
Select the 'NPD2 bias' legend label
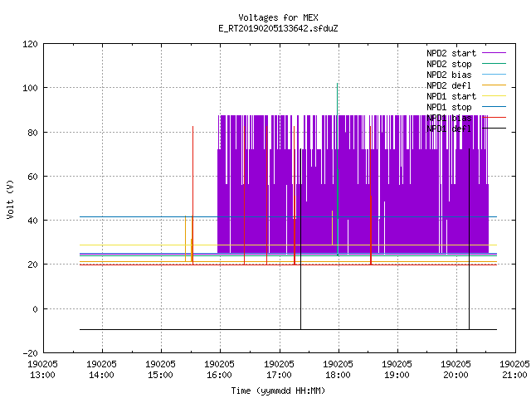point(449,75)
